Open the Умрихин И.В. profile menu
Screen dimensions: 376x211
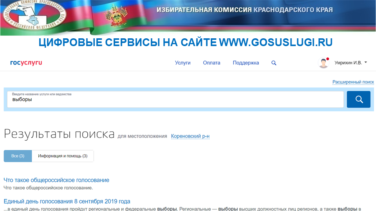348,63
